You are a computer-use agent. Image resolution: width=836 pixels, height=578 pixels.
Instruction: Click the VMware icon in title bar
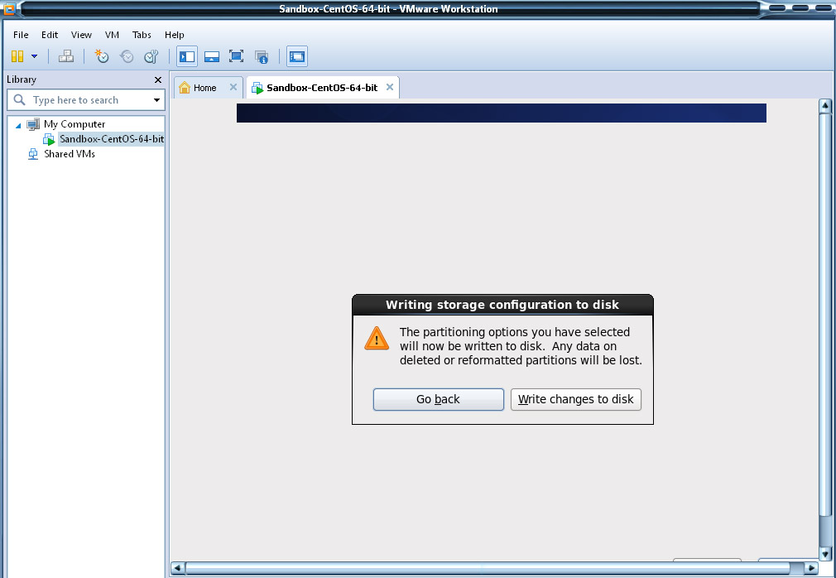point(9,8)
